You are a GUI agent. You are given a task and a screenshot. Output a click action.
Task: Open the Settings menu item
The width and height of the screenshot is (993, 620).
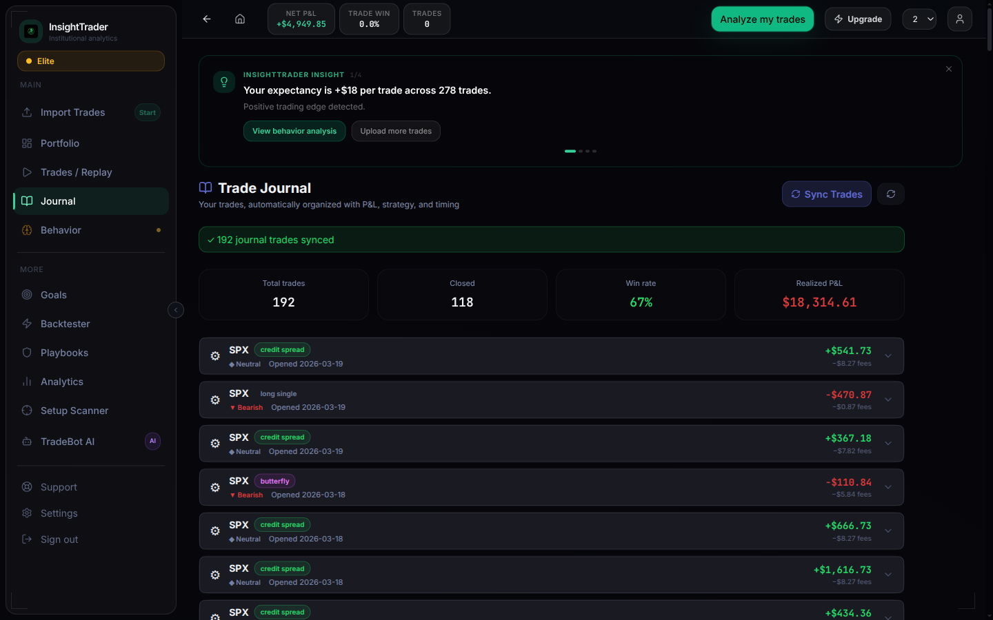(59, 513)
